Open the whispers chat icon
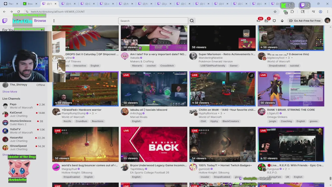The image size is (332, 187). click(274, 21)
